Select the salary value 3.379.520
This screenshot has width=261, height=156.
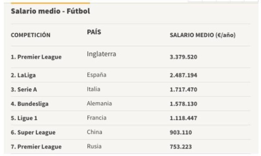(184, 57)
